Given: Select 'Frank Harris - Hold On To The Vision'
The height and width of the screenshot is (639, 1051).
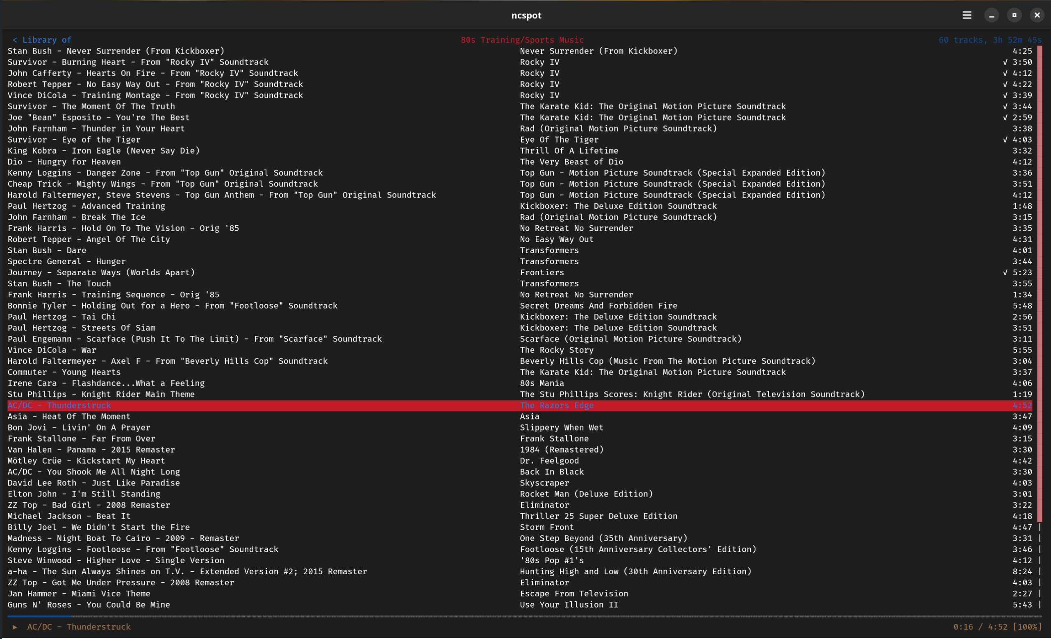Looking at the screenshot, I should [x=520, y=229].
